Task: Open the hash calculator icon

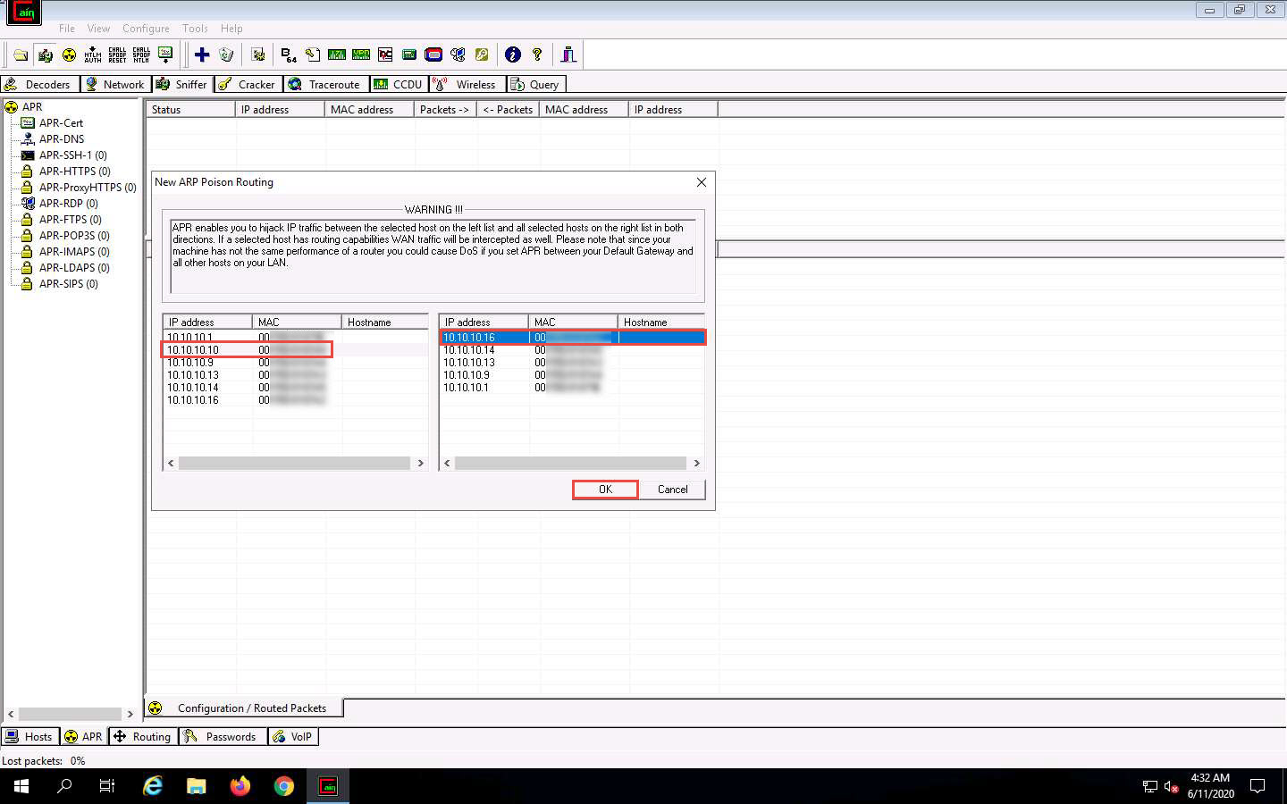Action: pyautogui.click(x=409, y=55)
